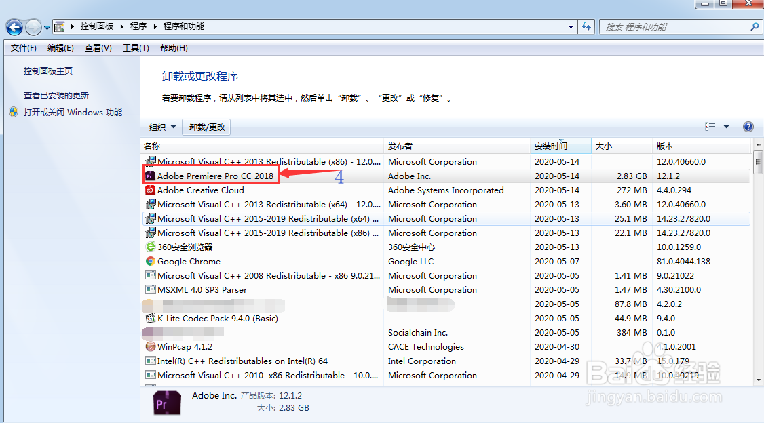Click version 81.0.4044.138 cell
This screenshot has width=764, height=423.
683,262
